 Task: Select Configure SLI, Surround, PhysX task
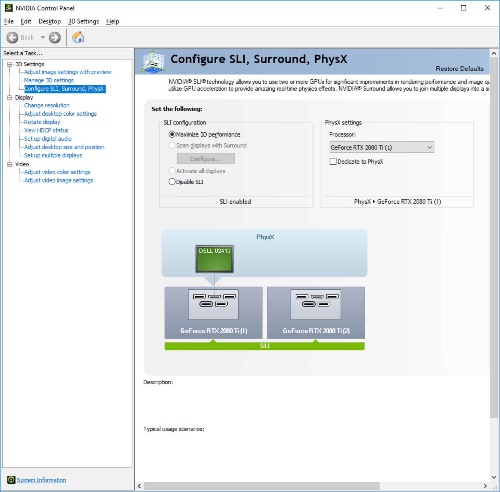click(x=65, y=89)
